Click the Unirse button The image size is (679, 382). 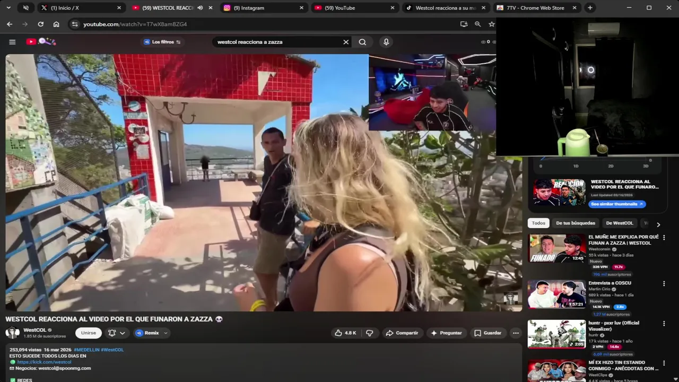coord(89,333)
